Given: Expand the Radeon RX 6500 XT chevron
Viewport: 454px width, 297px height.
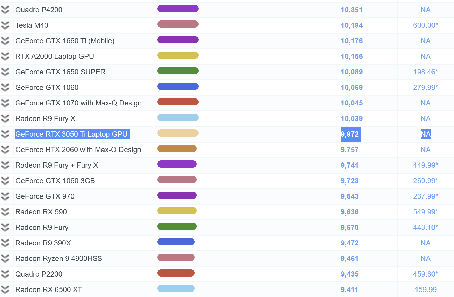Looking at the screenshot, I should point(5,290).
